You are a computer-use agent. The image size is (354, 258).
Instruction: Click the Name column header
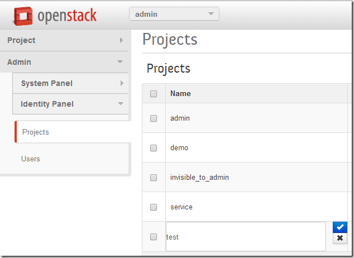(180, 93)
